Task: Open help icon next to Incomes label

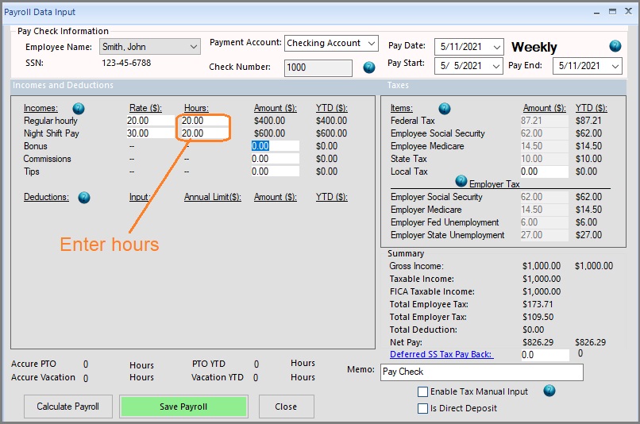Action: (x=79, y=108)
